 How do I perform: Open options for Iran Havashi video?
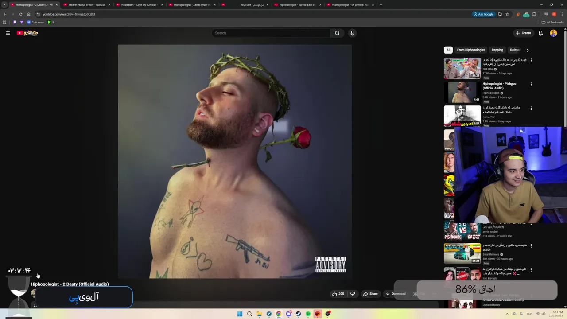point(531,269)
